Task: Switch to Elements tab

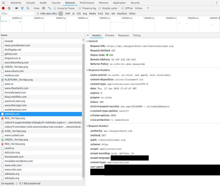Action: pos(16,3)
